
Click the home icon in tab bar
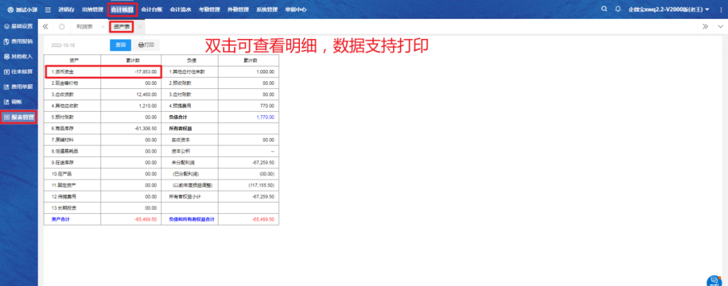click(x=62, y=27)
